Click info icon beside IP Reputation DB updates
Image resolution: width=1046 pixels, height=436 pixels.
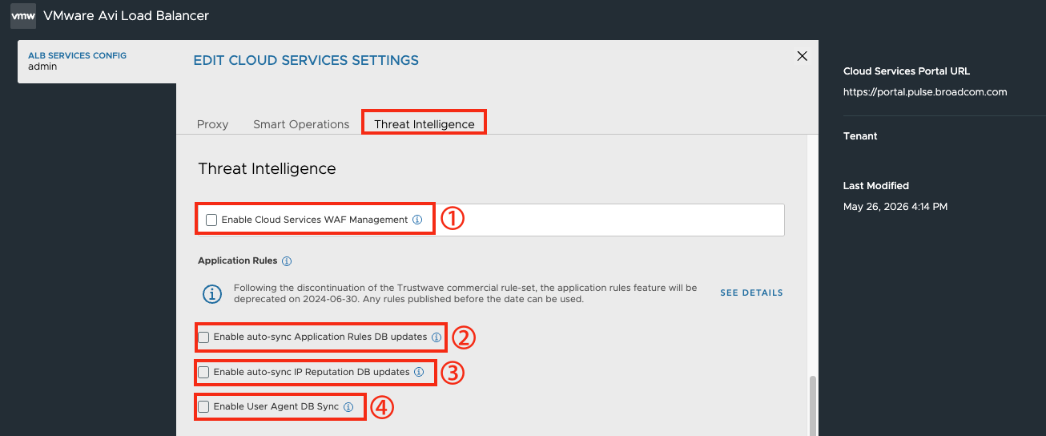[419, 372]
